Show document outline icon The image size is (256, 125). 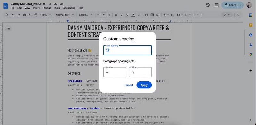(9, 28)
